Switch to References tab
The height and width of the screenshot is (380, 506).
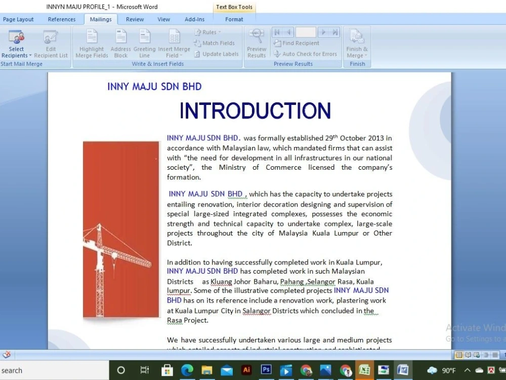[62, 19]
